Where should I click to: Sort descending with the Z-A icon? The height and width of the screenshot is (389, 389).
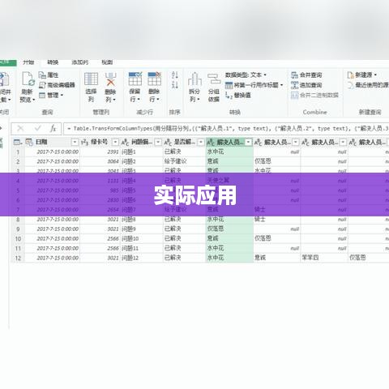(175, 84)
